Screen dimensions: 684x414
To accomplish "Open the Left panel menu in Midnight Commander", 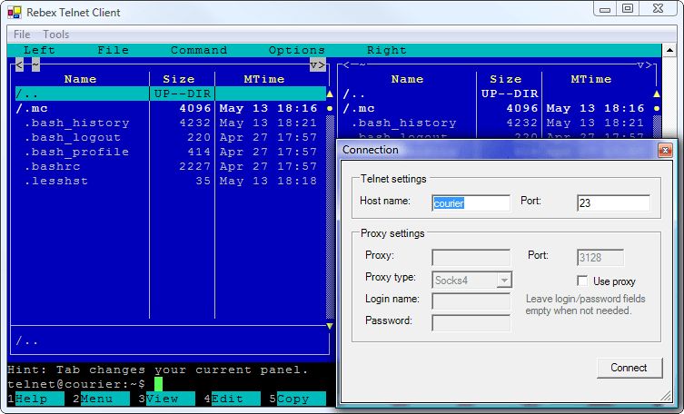I will pyautogui.click(x=39, y=50).
